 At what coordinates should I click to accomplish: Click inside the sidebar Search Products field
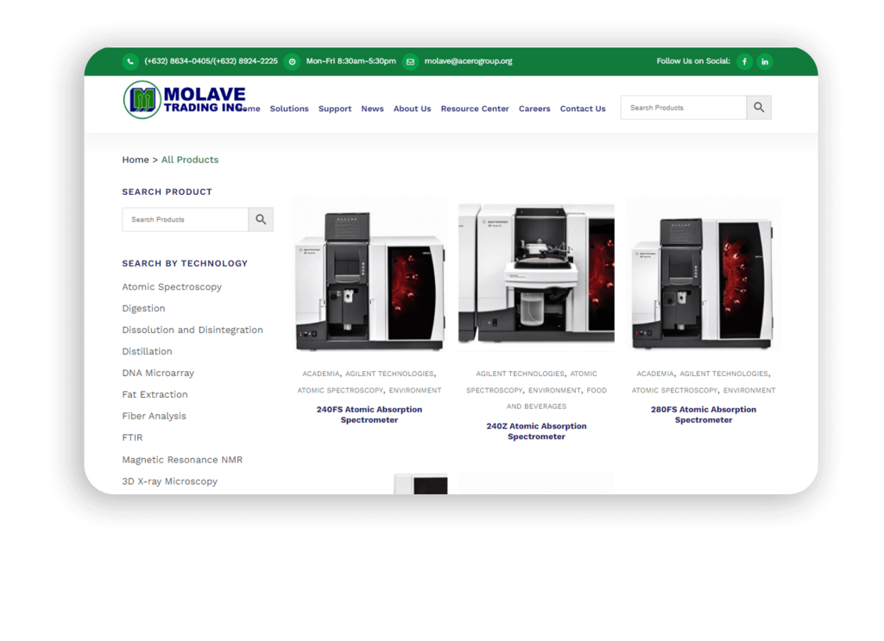click(x=184, y=219)
